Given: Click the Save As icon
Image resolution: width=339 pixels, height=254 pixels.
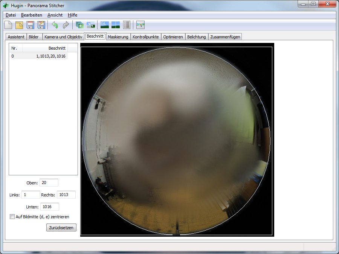Looking at the screenshot, I should coord(41,25).
